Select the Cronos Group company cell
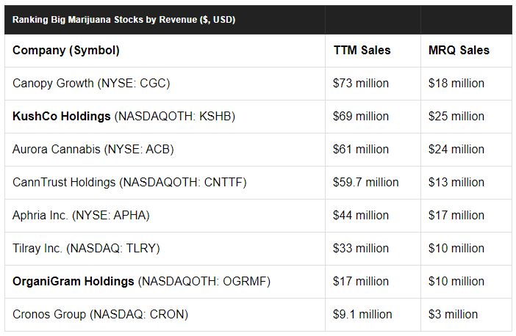Screen dimensions: 516x336 100,315
